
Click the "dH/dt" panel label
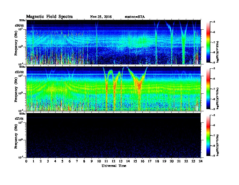[x=19, y=25]
